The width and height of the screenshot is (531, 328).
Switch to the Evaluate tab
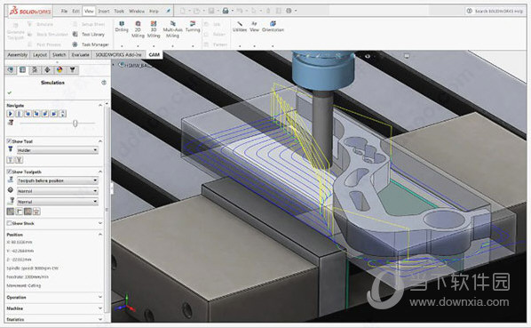coord(80,54)
